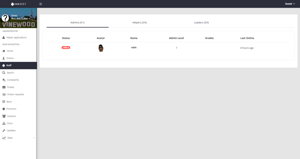Open the Guest dropdown in top bar
Viewport: 300px width, 159px height.
tap(290, 4)
